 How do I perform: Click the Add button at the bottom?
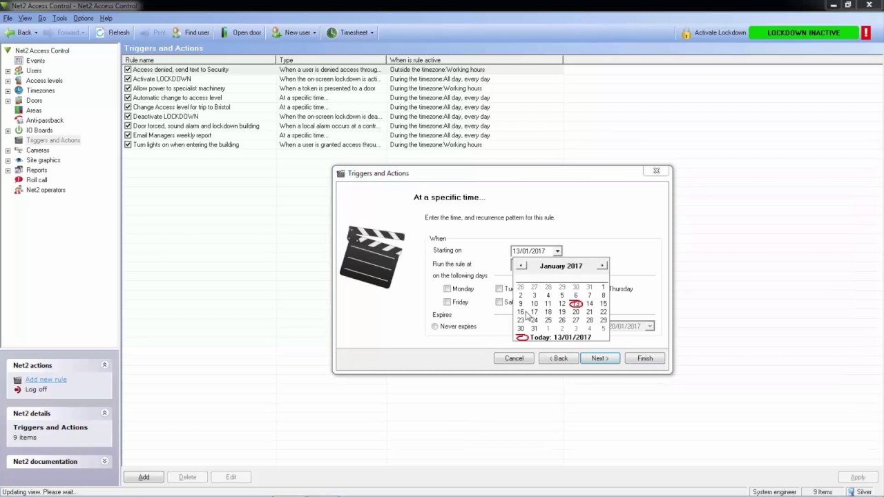coord(144,477)
